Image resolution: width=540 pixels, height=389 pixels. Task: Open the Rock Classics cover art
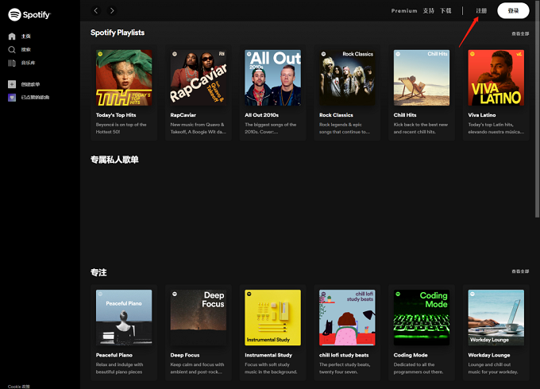tap(347, 78)
